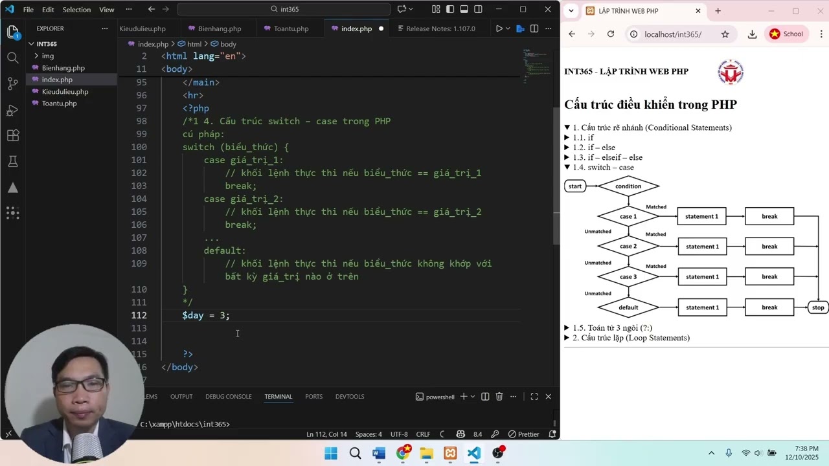Reload the browser page
This screenshot has height=466, width=829.
click(611, 34)
